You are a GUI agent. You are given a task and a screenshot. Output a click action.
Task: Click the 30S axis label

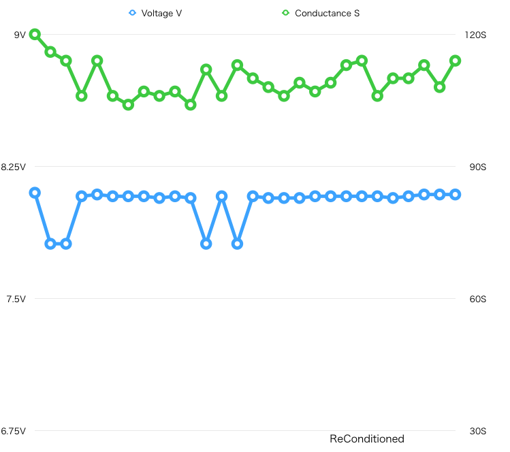click(478, 431)
